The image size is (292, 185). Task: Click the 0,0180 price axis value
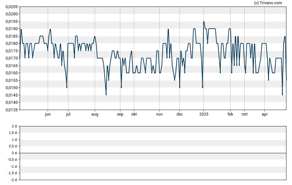coord(12,44)
